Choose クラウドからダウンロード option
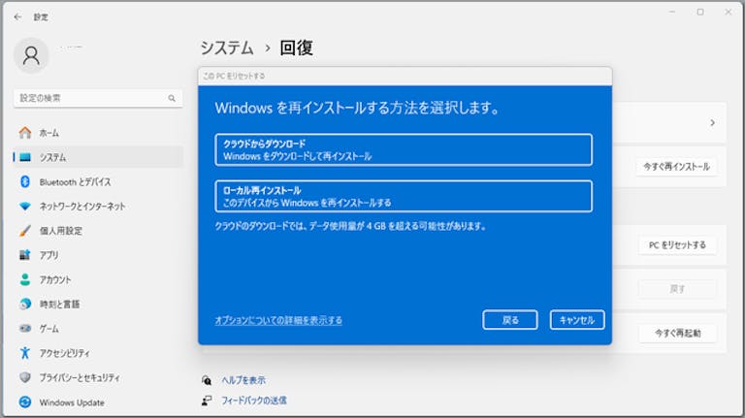This screenshot has width=745, height=418. 404,149
